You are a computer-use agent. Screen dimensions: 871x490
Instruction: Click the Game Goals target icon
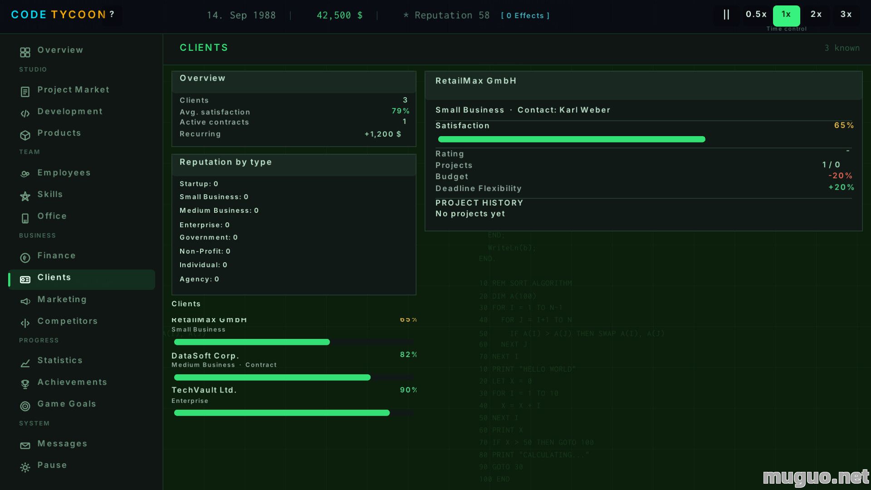pos(25,406)
